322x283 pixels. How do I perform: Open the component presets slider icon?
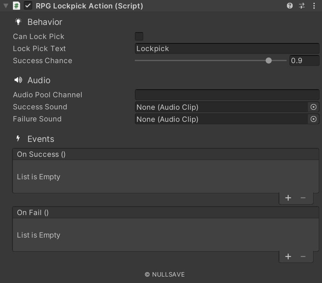(x=302, y=6)
